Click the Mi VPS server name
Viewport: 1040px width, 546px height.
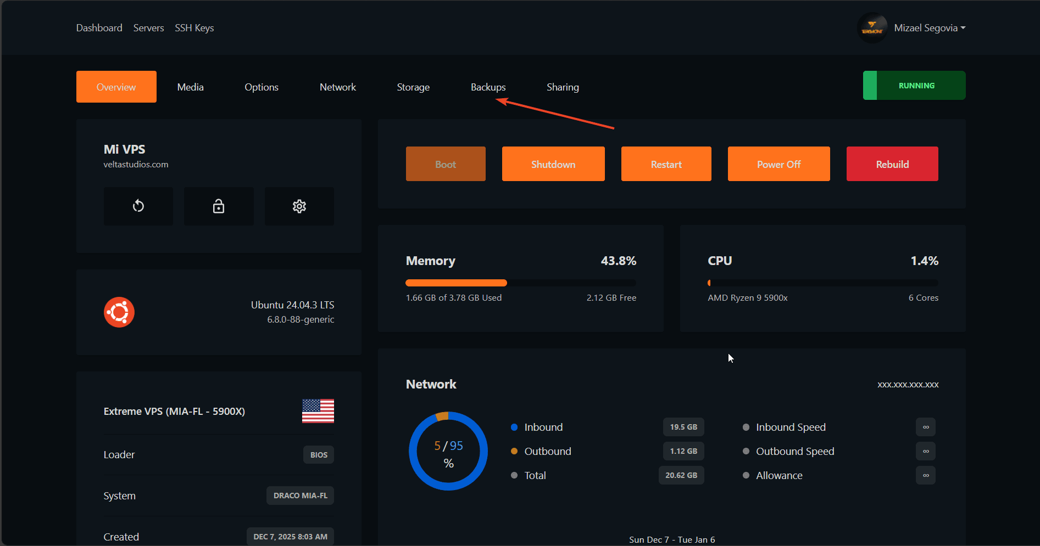tap(125, 149)
